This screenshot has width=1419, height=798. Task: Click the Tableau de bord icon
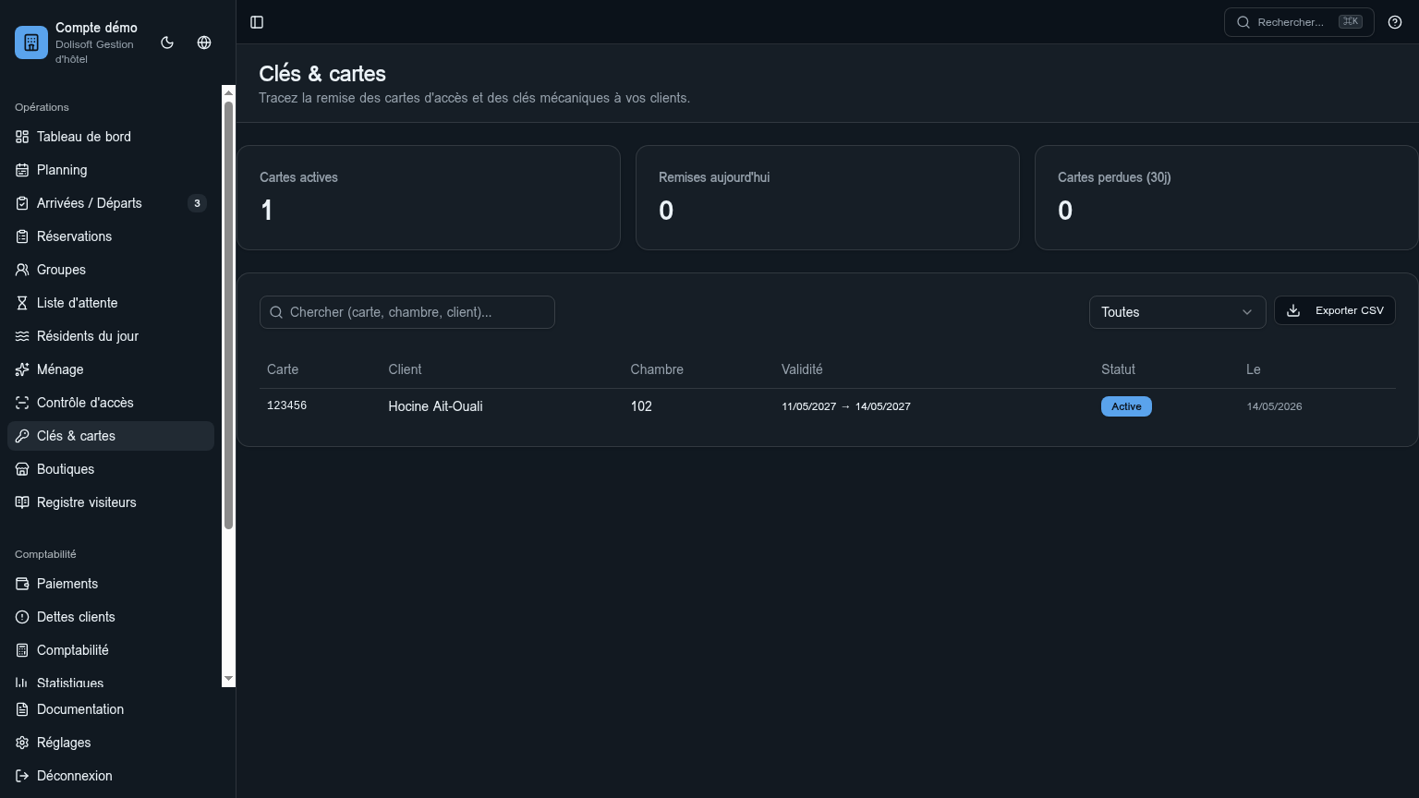[22, 137]
